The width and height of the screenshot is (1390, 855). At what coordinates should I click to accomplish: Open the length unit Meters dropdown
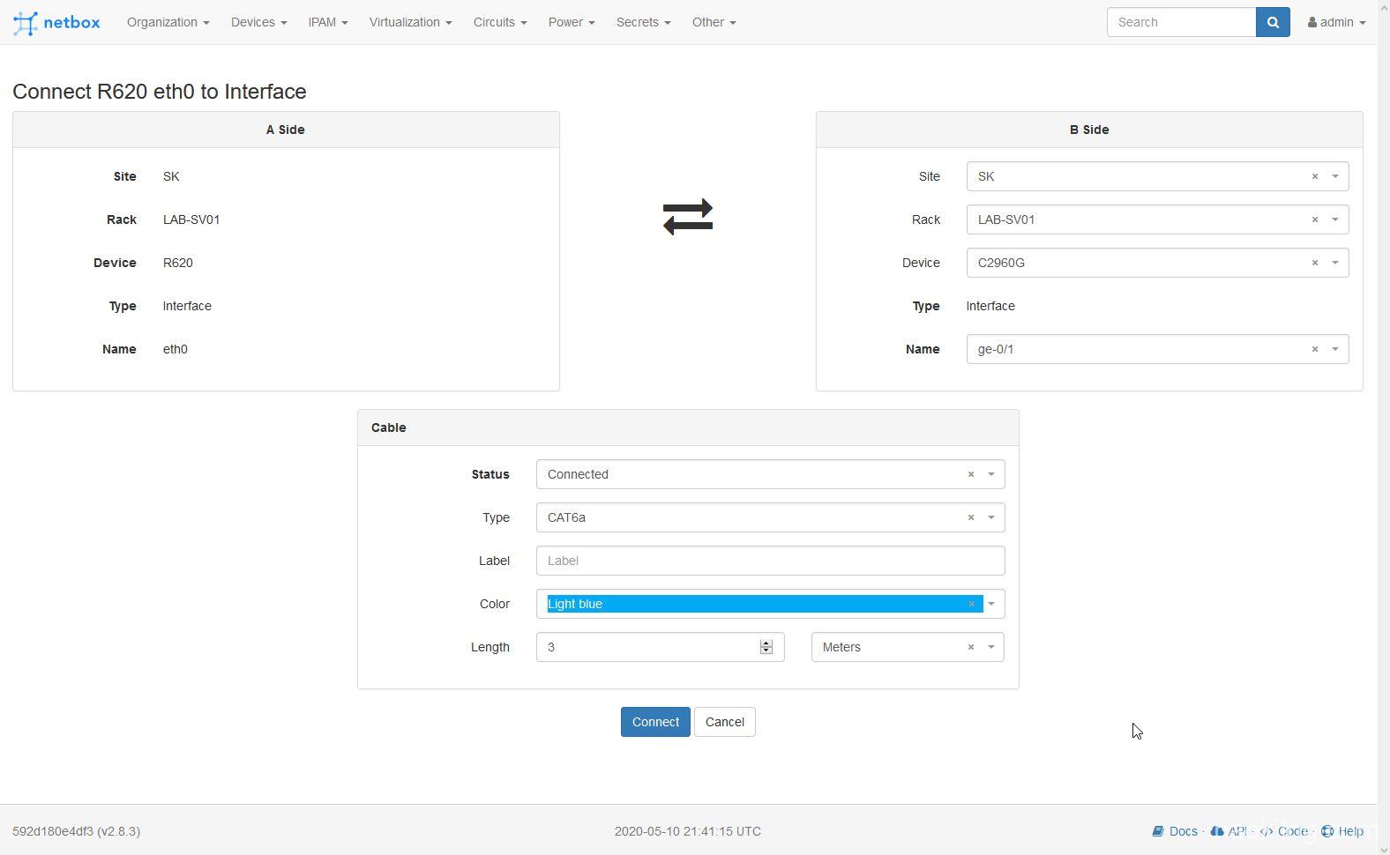point(991,647)
